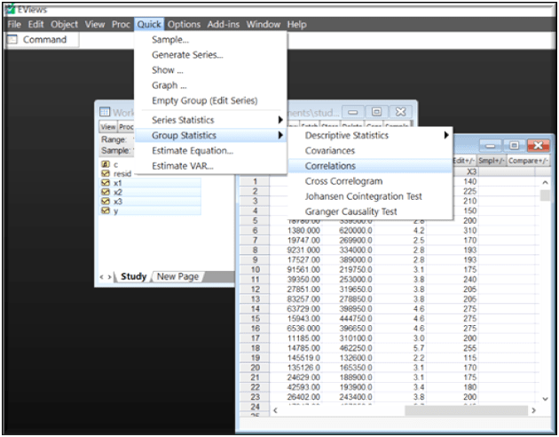Viewport: 559px width, 437px height.
Task: Click the Compare+/- button
Action: [528, 161]
